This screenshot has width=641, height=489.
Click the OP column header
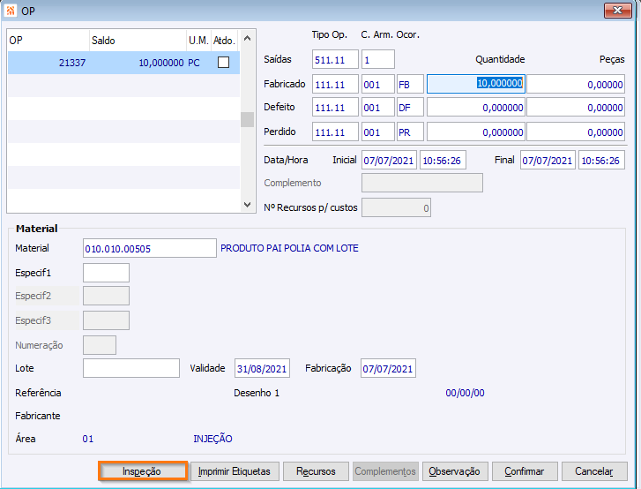tap(48, 40)
